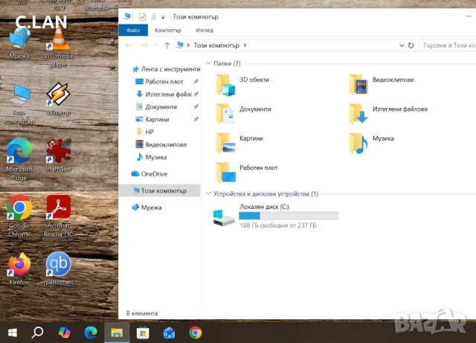Select Локален диск (C:) drive
The width and height of the screenshot is (476, 343).
point(275,216)
